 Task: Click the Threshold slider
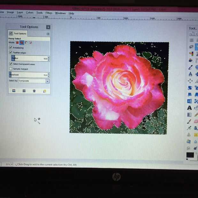29,75
